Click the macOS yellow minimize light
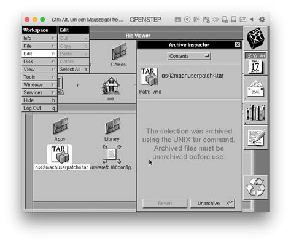The width and height of the screenshot is (291, 243). tap(35, 20)
